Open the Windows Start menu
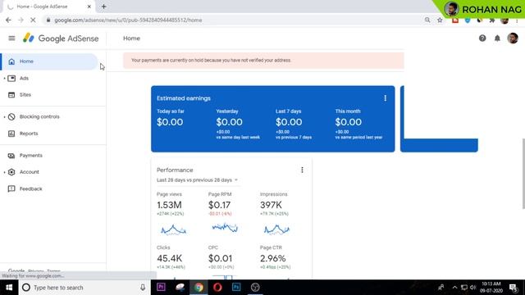Image resolution: width=525 pixels, height=295 pixels. 9,288
